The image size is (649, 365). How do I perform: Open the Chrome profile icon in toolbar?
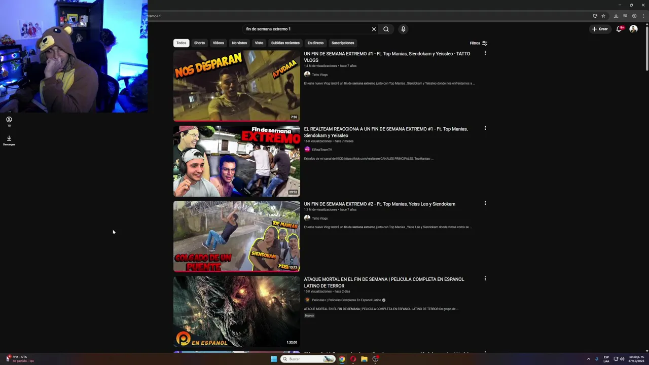coord(634,16)
